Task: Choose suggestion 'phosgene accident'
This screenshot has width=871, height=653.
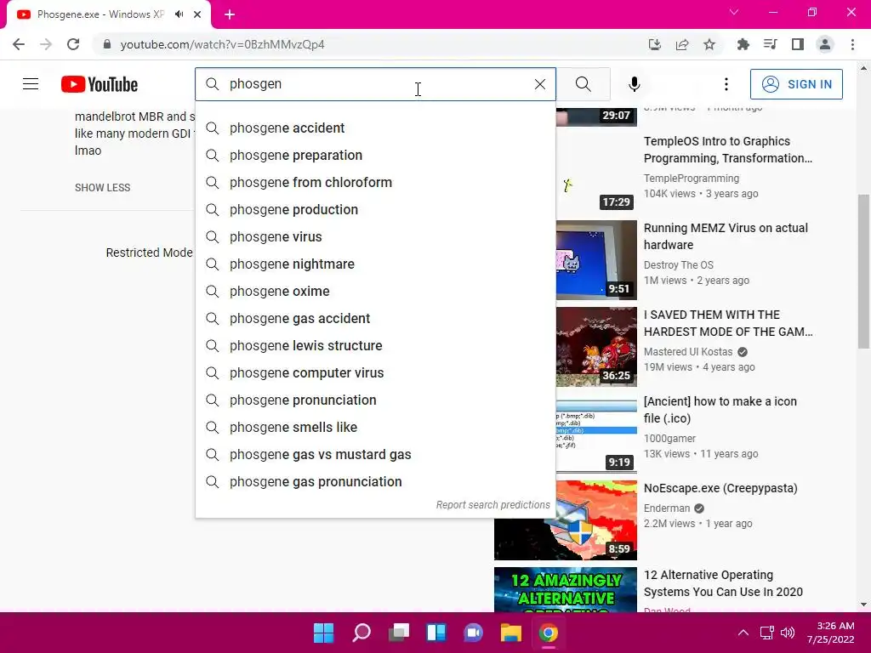Action: 375,128
